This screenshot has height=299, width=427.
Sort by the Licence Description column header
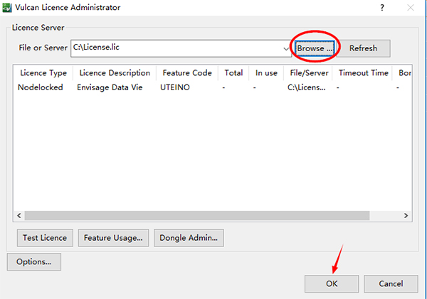[115, 73]
